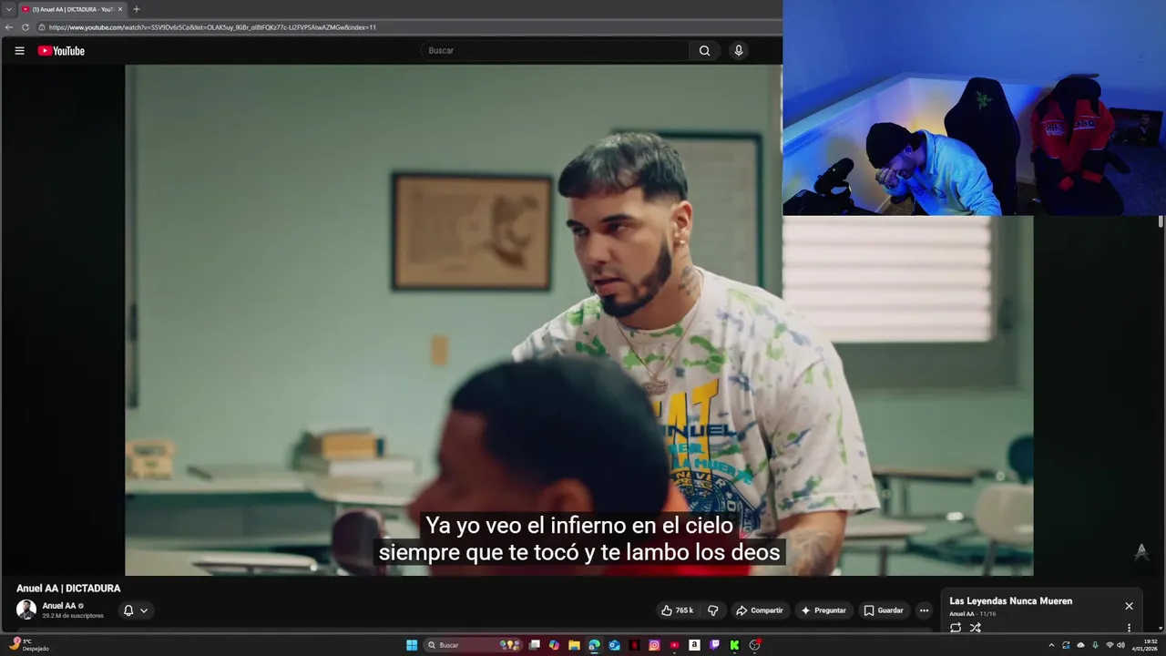Click the browser address bar URL
Screen dimensions: 1166x656
(212, 27)
